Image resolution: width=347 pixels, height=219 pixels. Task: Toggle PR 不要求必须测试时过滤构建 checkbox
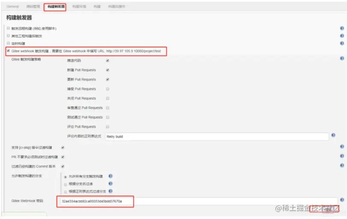click(x=63, y=157)
